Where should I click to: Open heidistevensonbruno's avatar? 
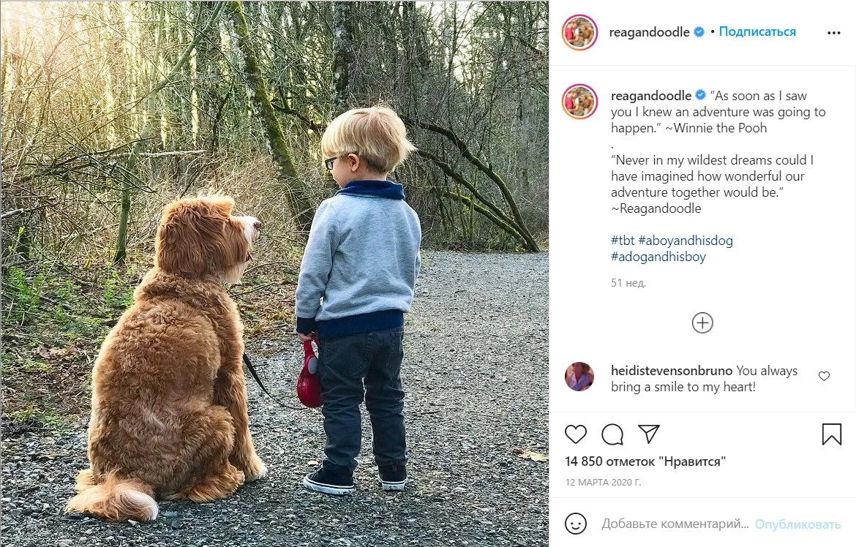pyautogui.click(x=579, y=377)
